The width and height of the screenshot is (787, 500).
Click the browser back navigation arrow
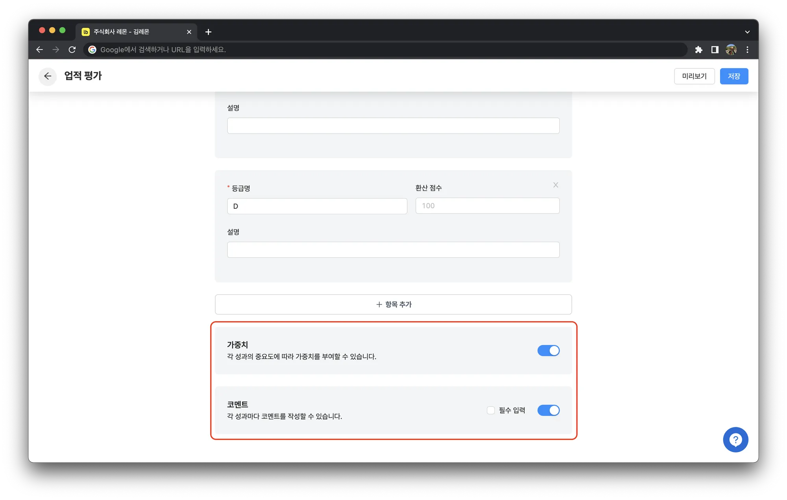tap(39, 50)
